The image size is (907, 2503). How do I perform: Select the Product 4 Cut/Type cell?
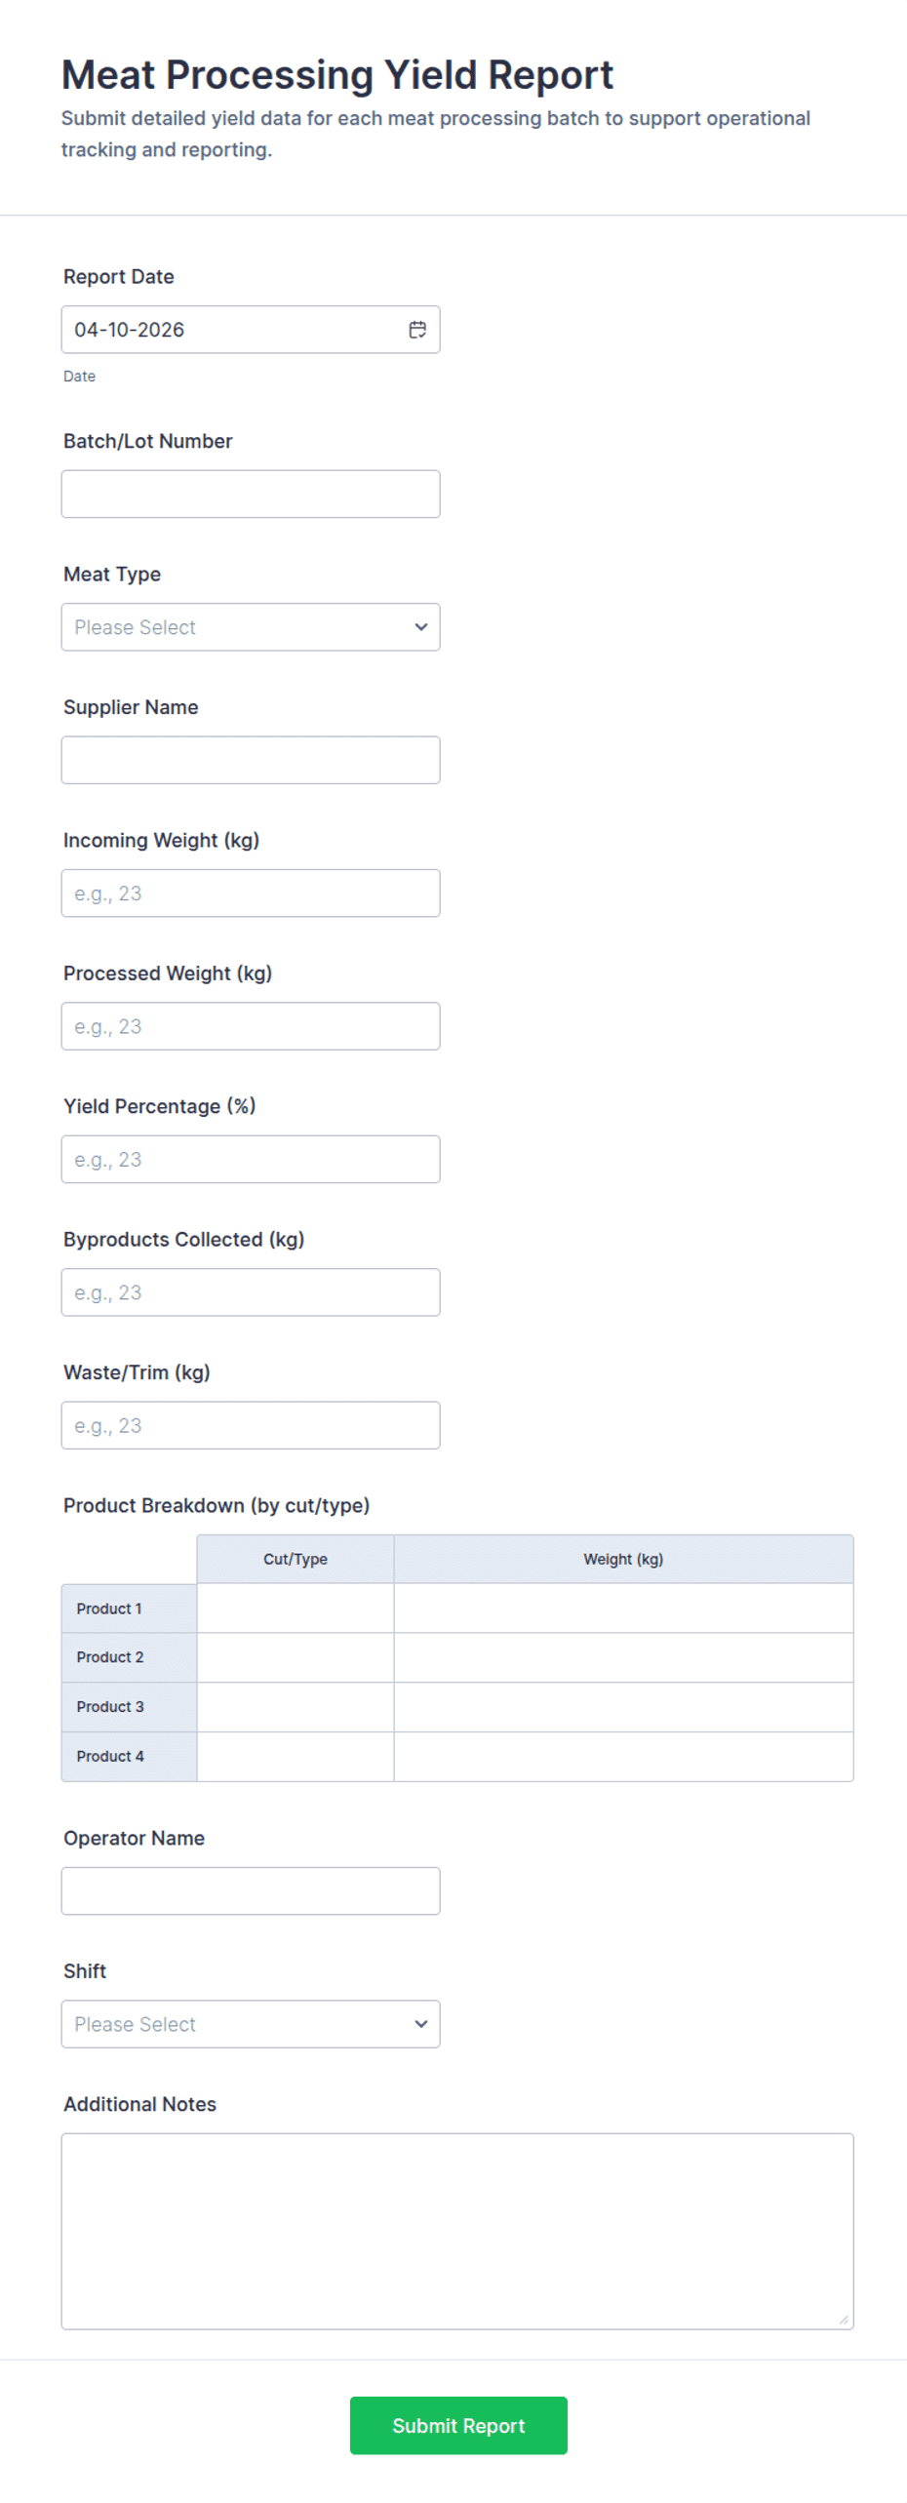click(295, 1756)
